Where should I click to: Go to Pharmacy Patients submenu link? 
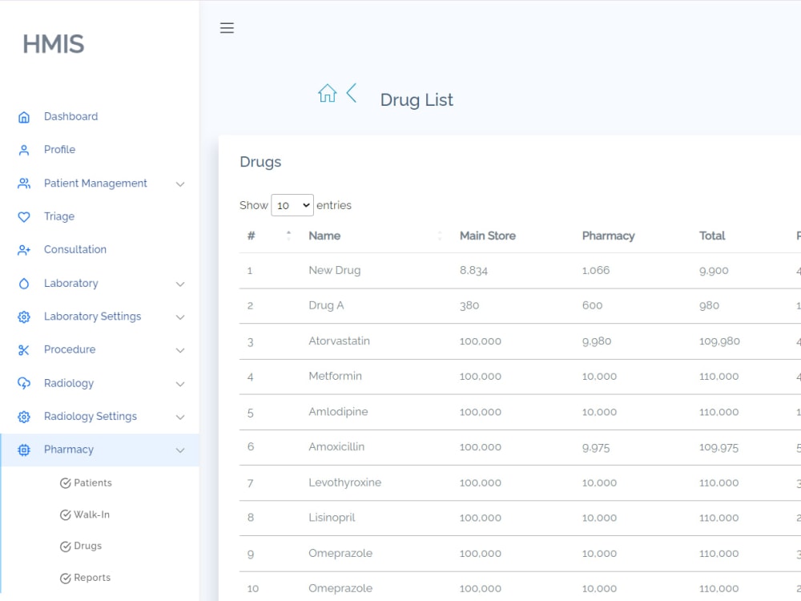click(92, 483)
